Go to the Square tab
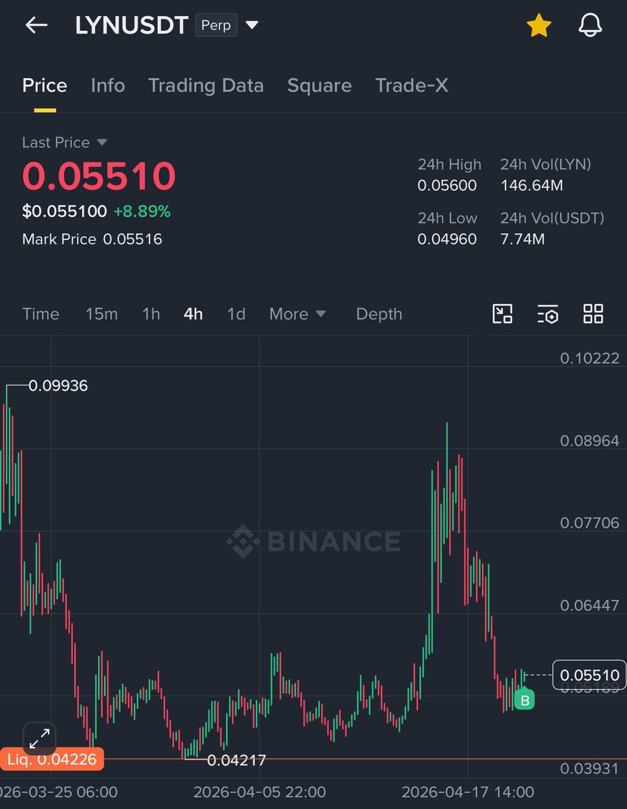Viewport: 627px width, 809px height. (x=320, y=86)
